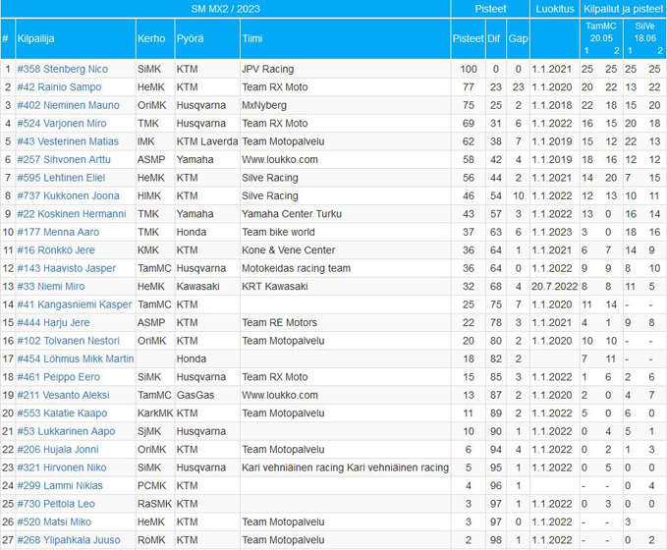Open rider link #358 Stenberg Nico
The height and width of the screenshot is (550, 667).
tap(63, 69)
